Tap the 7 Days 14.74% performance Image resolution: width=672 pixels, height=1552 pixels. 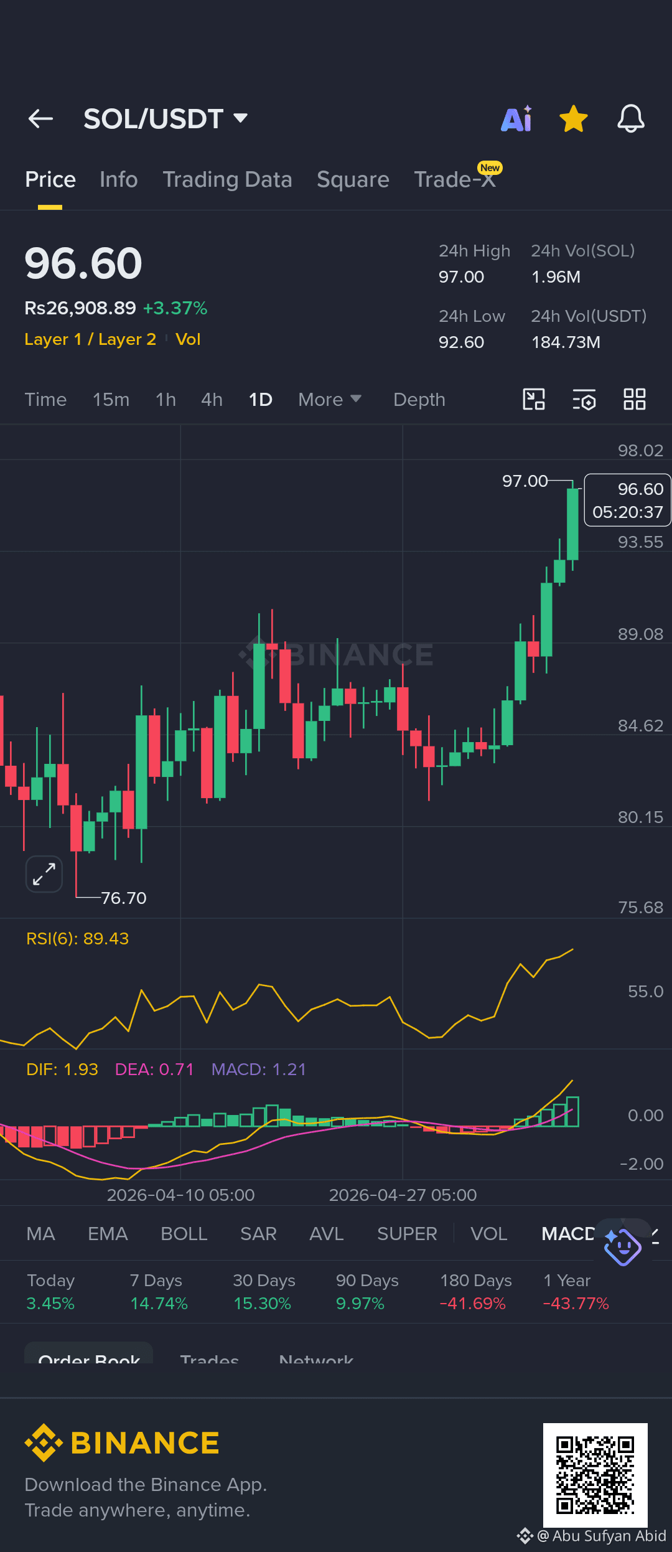(x=159, y=1291)
